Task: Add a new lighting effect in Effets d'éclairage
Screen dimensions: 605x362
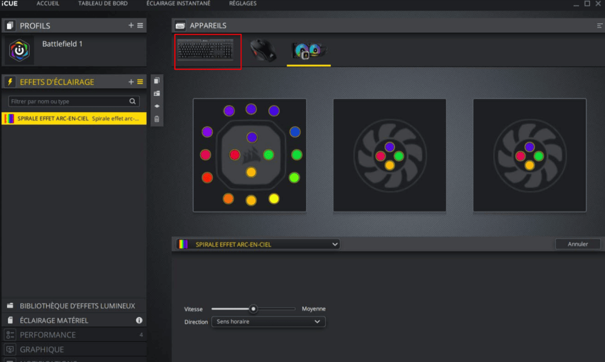Action: [x=131, y=82]
